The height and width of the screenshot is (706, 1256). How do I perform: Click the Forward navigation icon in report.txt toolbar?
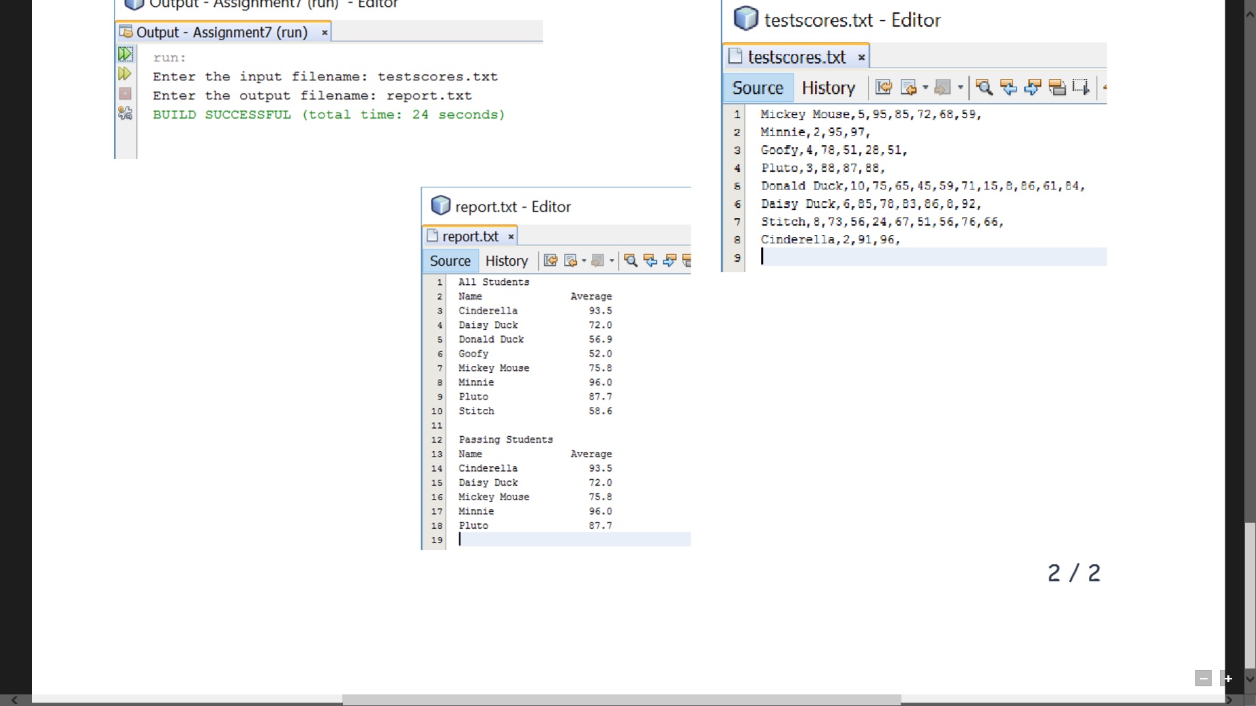598,260
